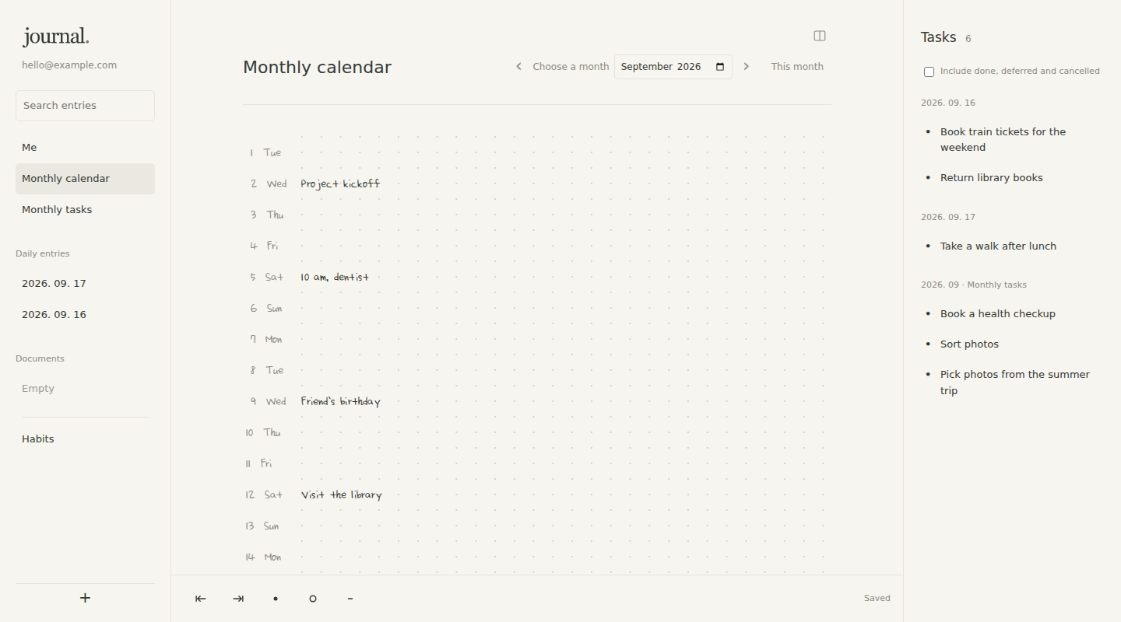Click task Pick photos from the summer trip

1015,383
